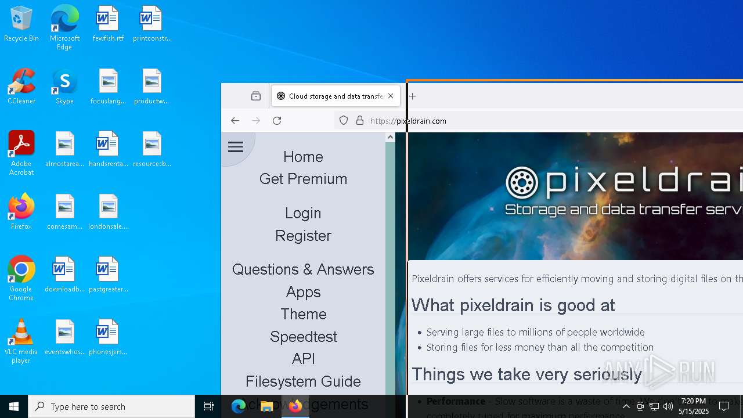Viewport: 743px width, 418px height.
Task: Open the VLC media player shortcut
Action: 21,341
